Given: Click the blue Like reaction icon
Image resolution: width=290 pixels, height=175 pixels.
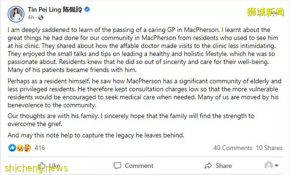Looking at the screenshot, I should (12, 148).
